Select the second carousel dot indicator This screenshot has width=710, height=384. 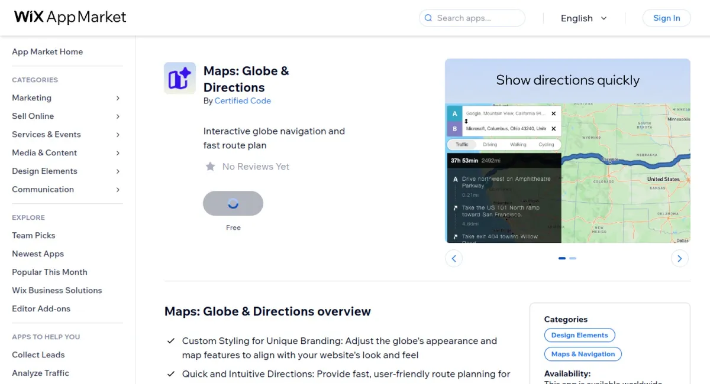[573, 258]
